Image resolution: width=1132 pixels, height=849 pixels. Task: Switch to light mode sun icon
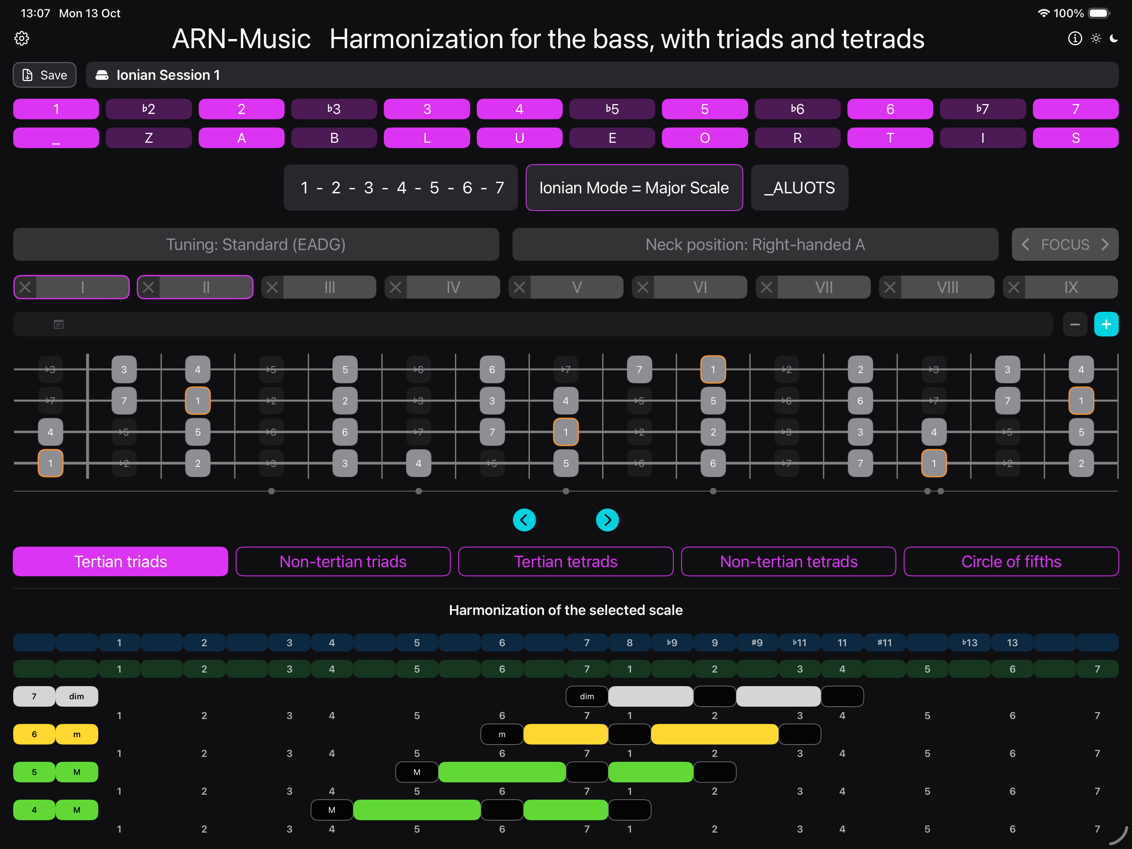(x=1096, y=38)
